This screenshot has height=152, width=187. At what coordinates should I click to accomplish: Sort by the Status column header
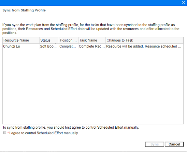pos(49,40)
